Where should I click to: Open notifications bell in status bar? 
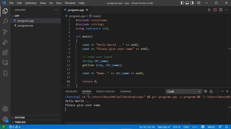[x=227, y=127]
